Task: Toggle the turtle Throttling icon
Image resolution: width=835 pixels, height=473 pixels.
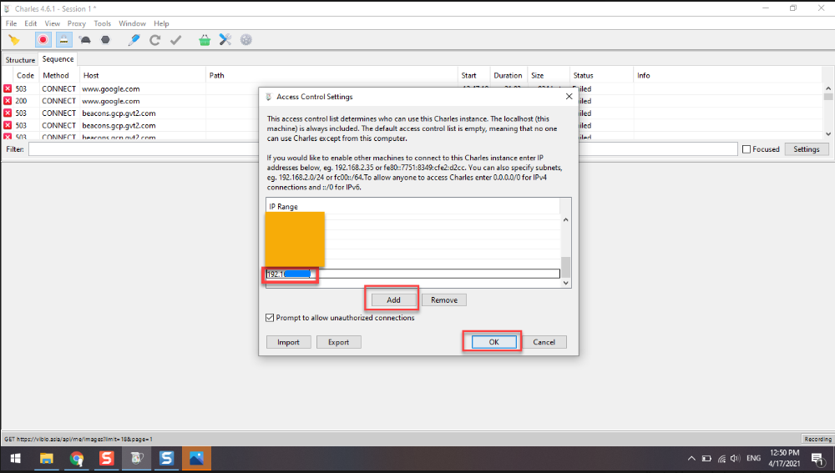Action: point(84,40)
